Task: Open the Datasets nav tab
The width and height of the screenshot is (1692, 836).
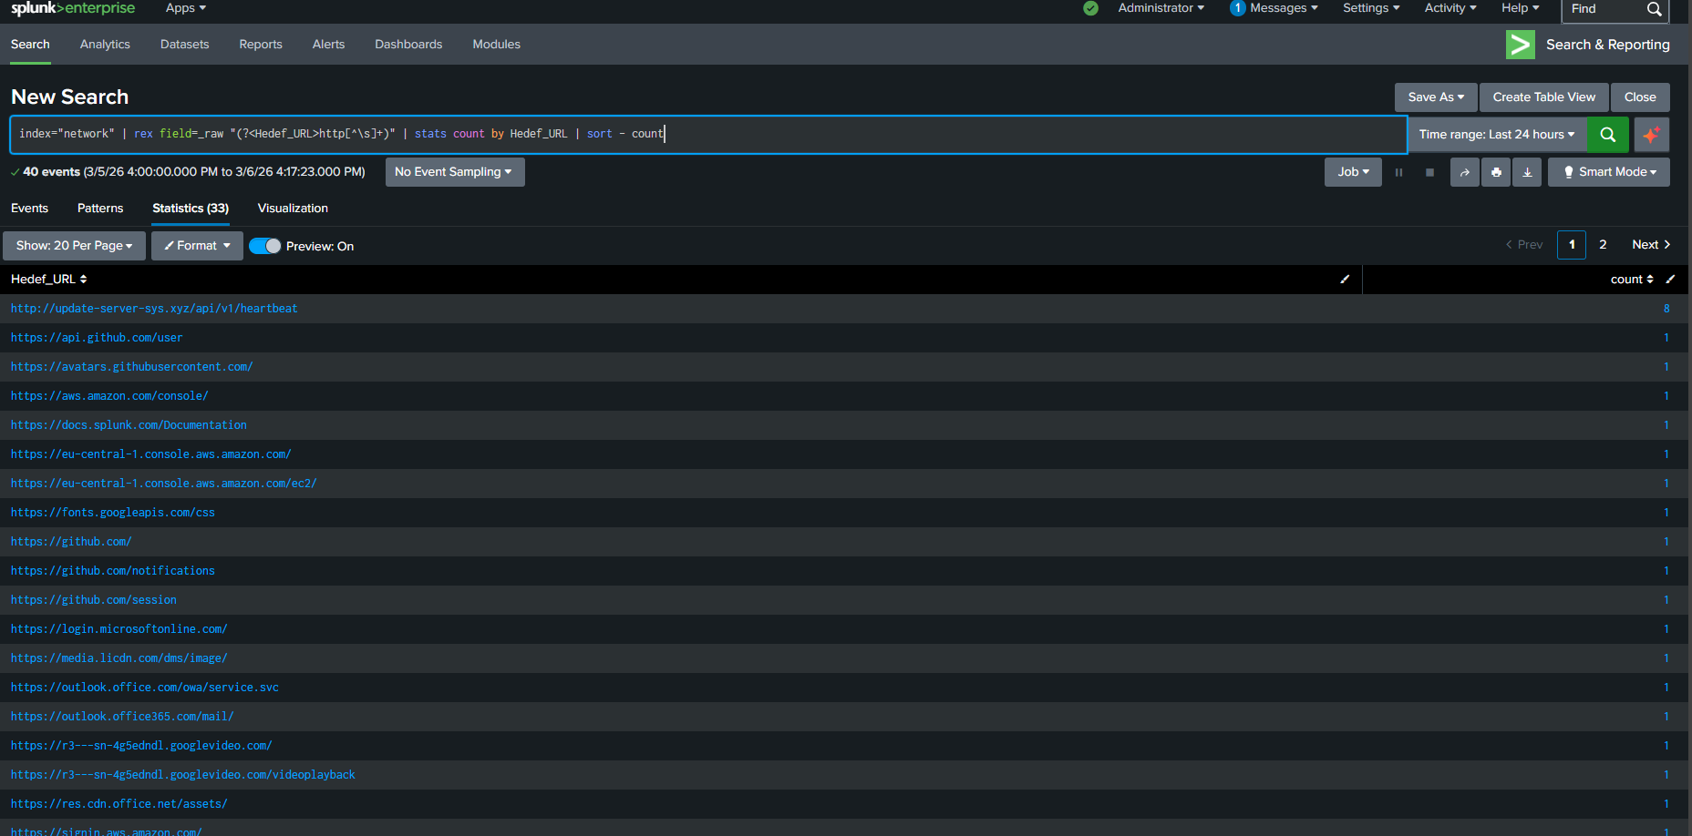Action: (x=184, y=45)
